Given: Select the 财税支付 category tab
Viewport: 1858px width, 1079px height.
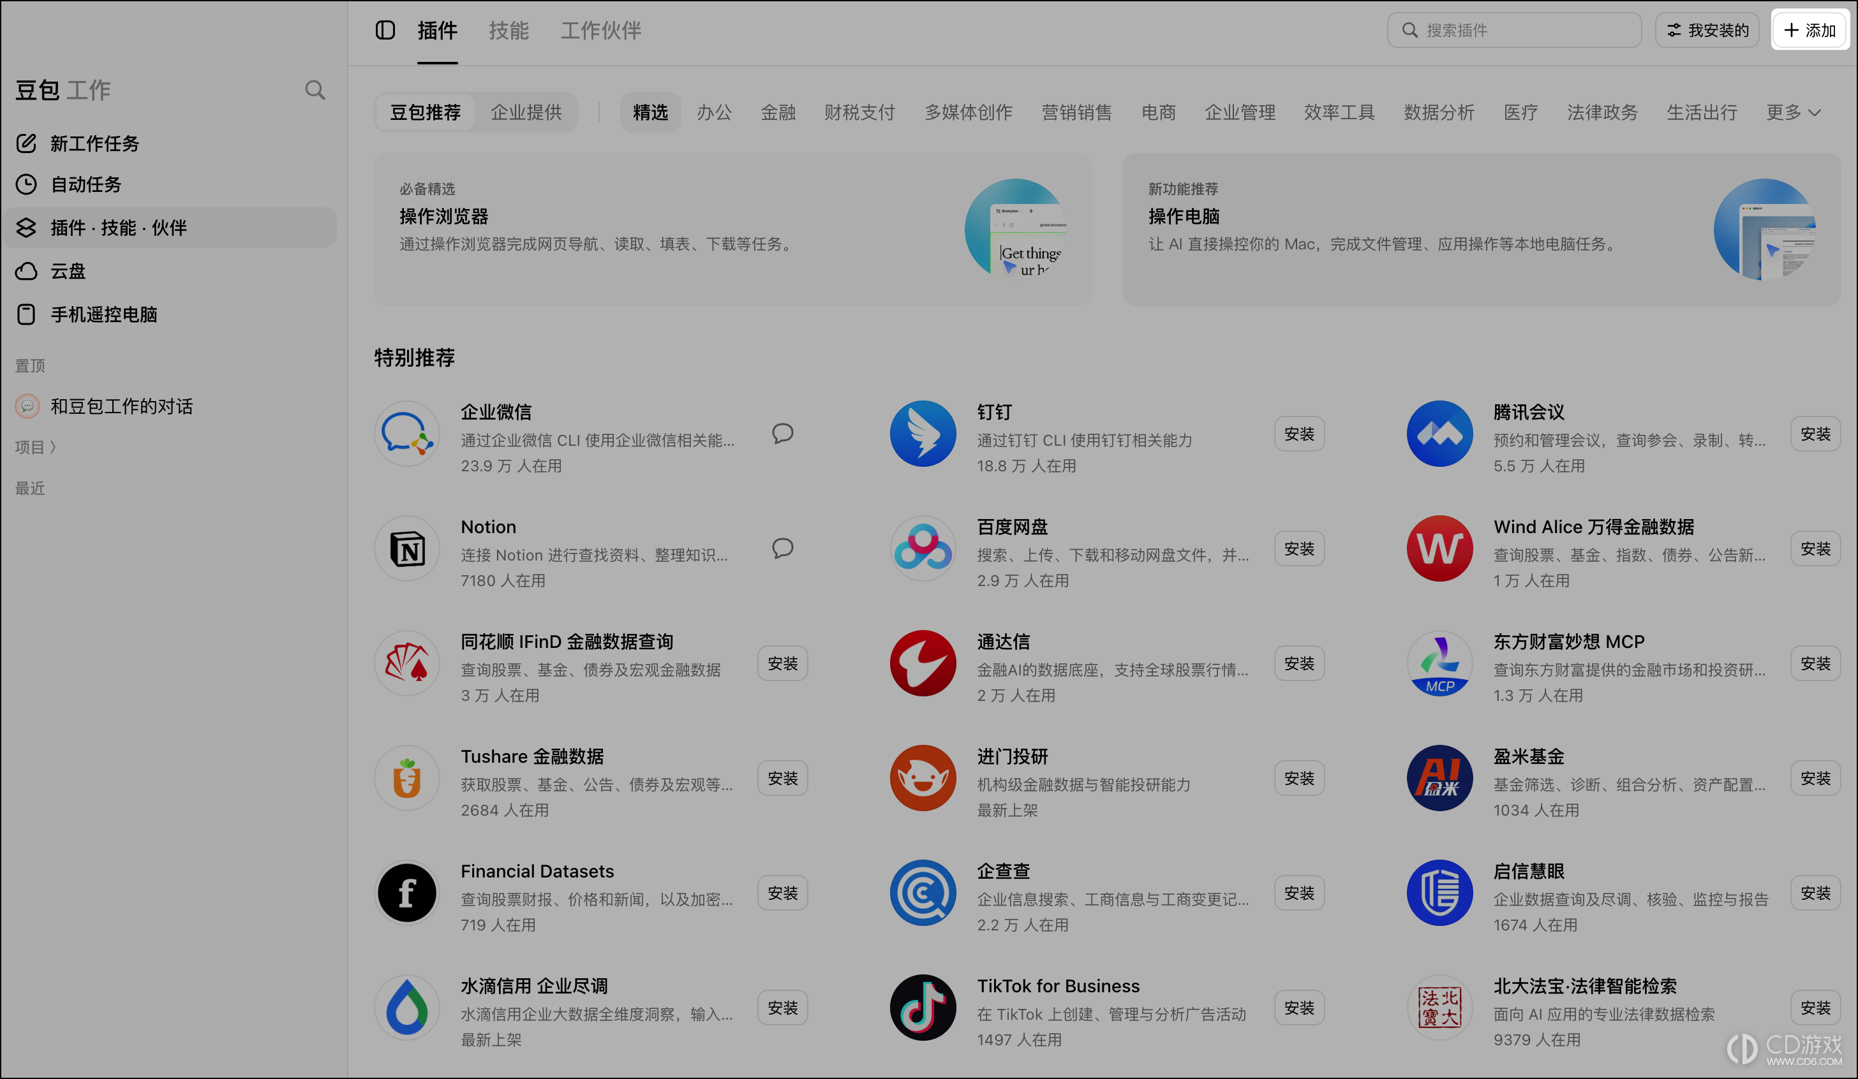Looking at the screenshot, I should (x=859, y=112).
